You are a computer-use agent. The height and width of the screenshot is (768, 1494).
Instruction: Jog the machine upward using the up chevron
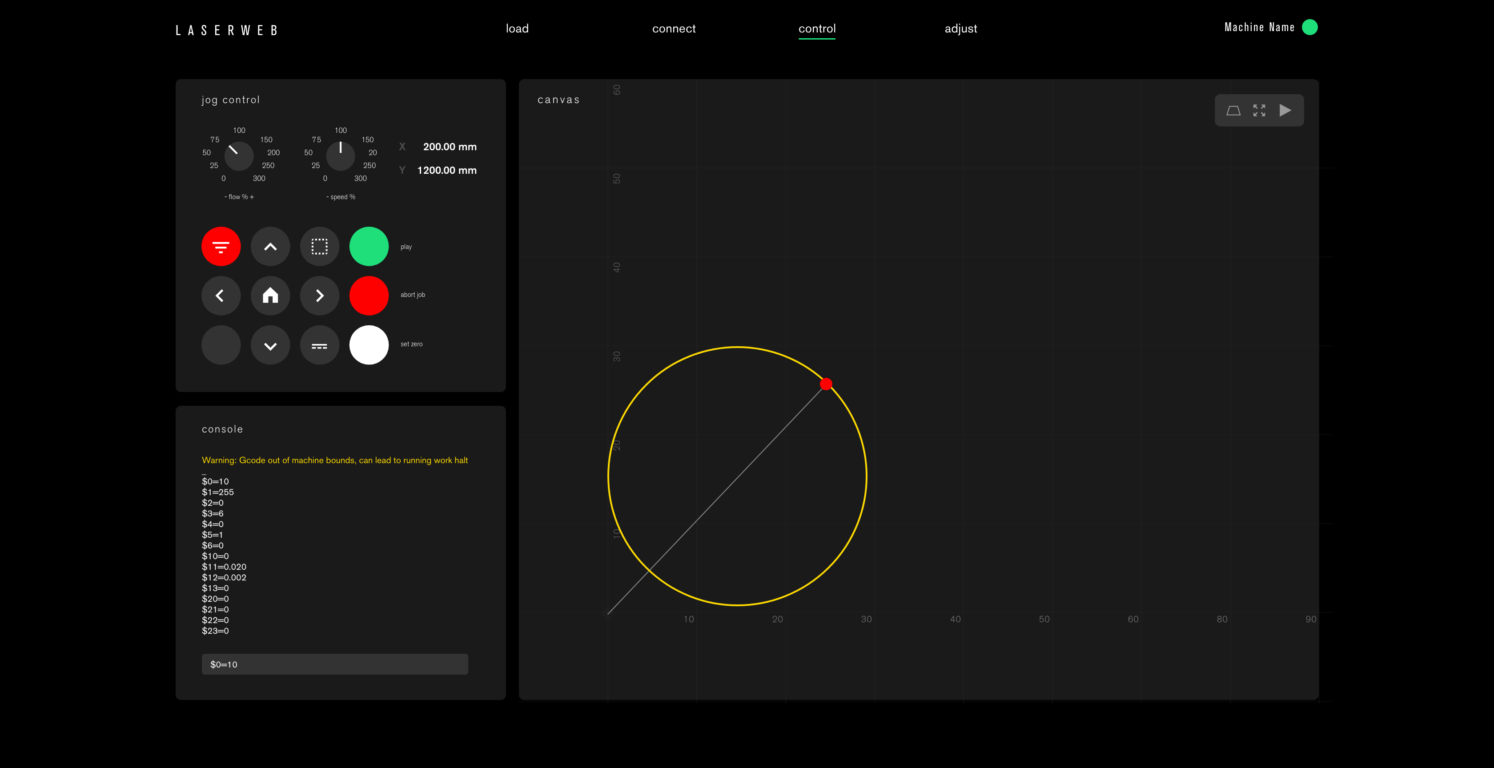point(270,246)
